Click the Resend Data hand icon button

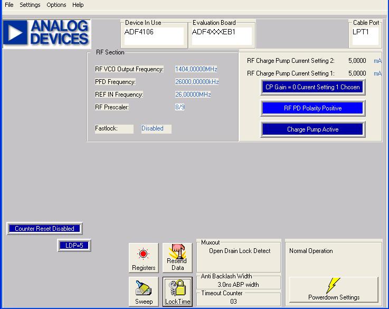click(177, 258)
